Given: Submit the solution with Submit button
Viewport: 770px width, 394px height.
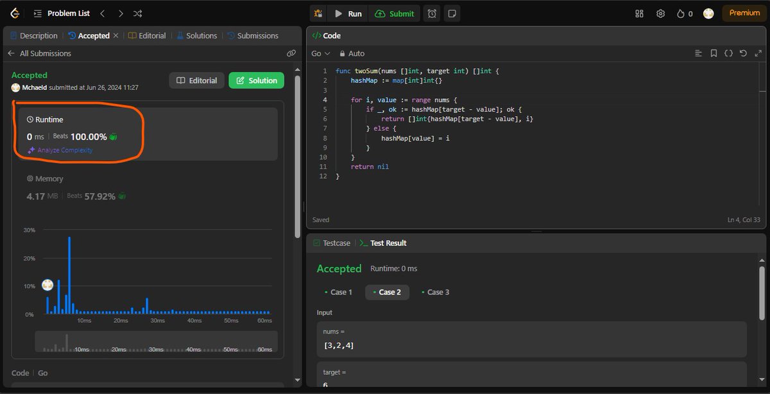Looking at the screenshot, I should tap(395, 13).
